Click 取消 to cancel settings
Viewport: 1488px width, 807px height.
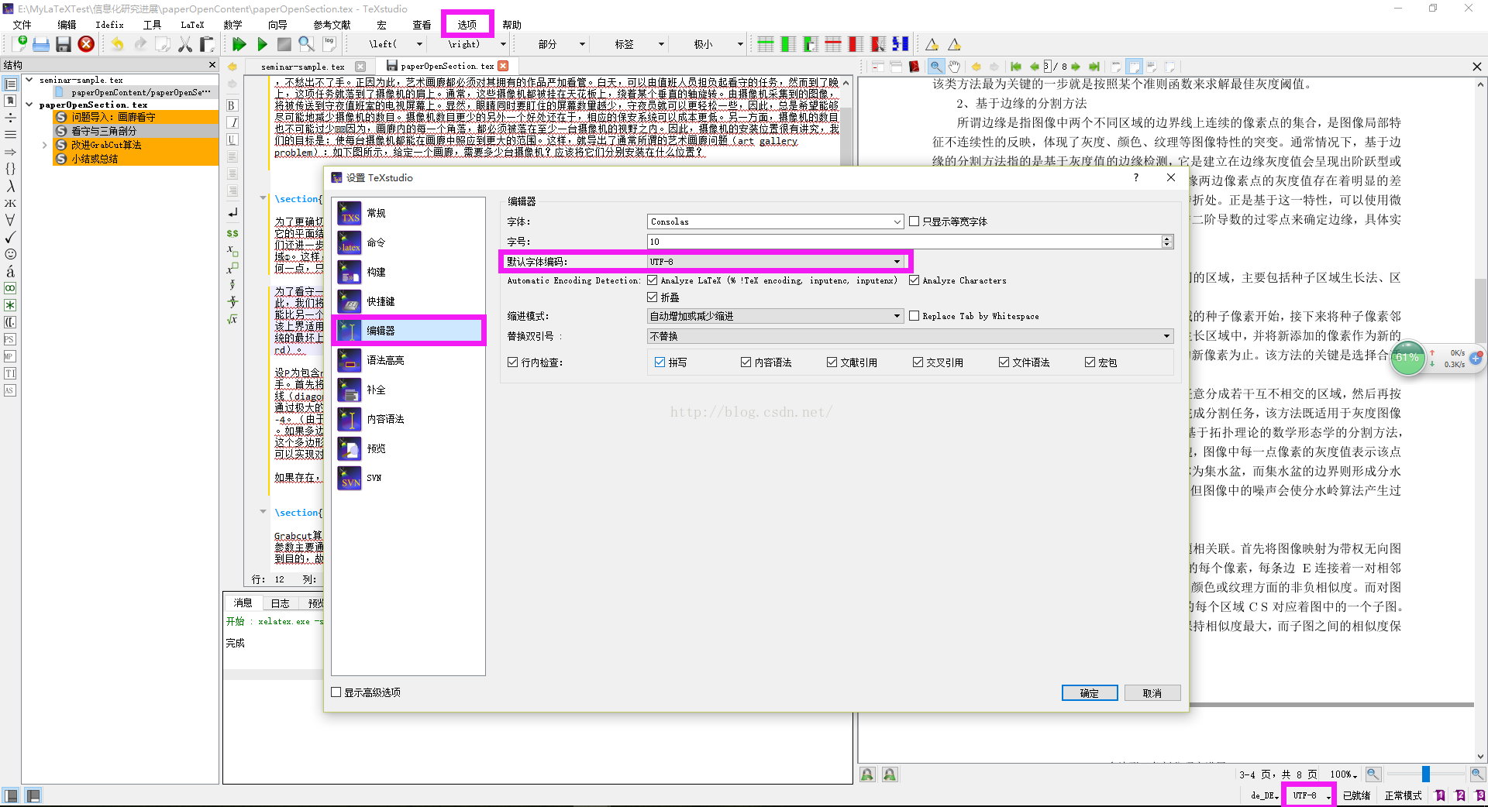(1152, 693)
